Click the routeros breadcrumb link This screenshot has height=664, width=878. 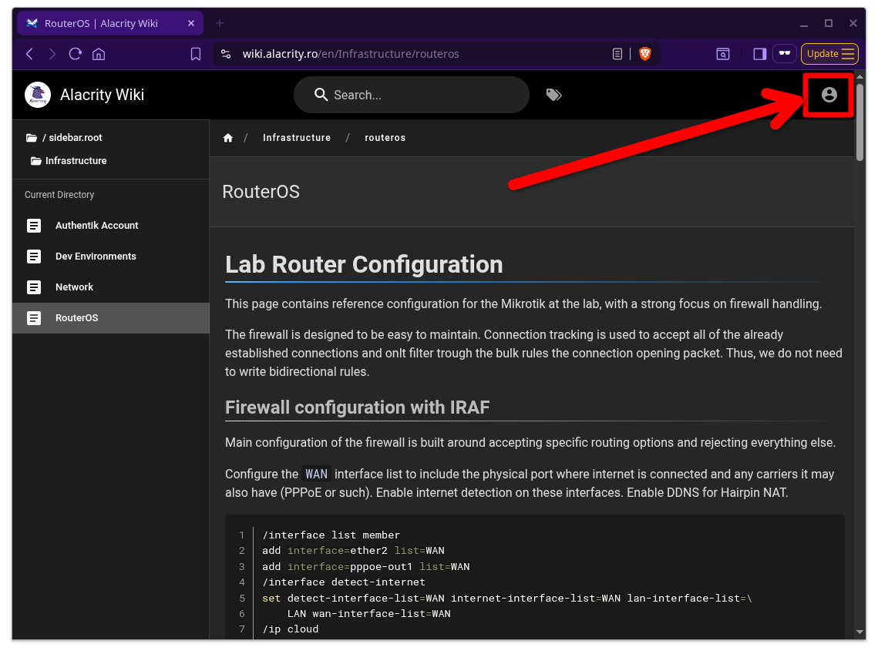385,138
